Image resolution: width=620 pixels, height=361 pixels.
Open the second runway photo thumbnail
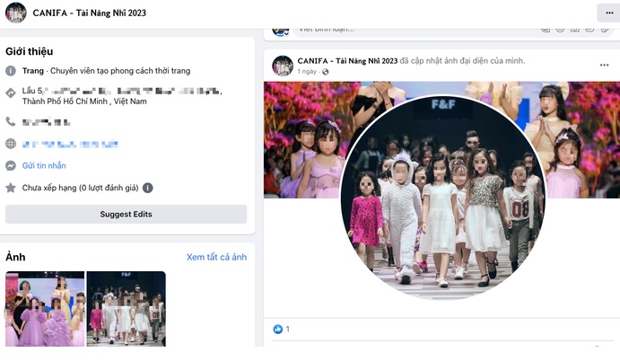click(127, 308)
